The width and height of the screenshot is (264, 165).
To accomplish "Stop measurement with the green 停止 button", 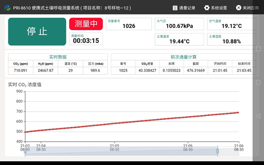I will pos(37,32).
